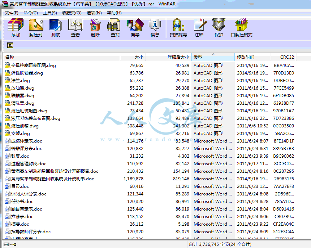Click packed size value 4,302
Image resolution: width=311 pixels, height=248 pixels.
click(183, 156)
